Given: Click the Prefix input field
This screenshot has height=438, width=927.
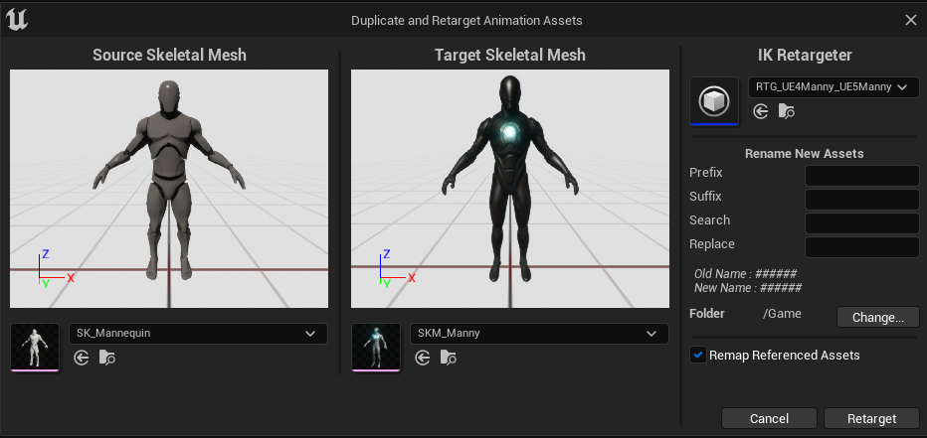Looking at the screenshot, I should tap(862, 176).
